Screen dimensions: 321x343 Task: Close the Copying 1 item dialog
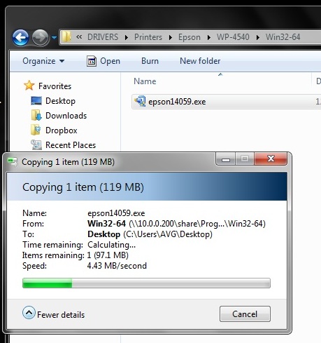[x=271, y=159]
